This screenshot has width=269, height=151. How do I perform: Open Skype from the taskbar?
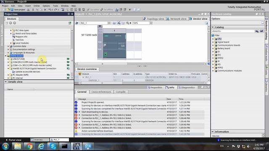pos(53,146)
